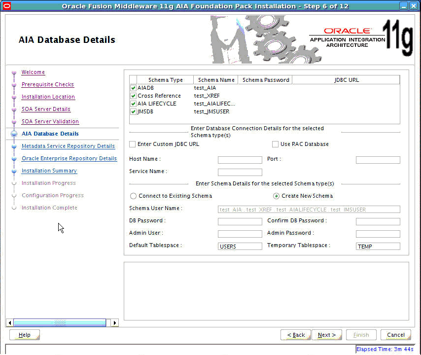This screenshot has height=355, width=421.
Task: Open the Welcome step link
Action: (x=34, y=72)
